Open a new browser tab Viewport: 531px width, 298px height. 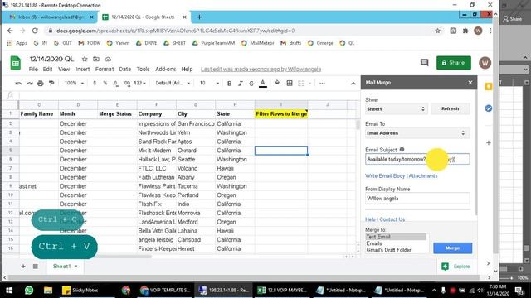199,17
